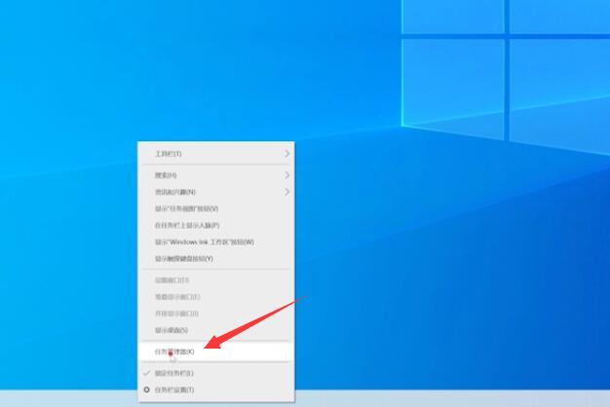610x407 pixels.
Task: Uncheck 锁定任务栏(L) lock taskbar option
Action: click(x=216, y=373)
